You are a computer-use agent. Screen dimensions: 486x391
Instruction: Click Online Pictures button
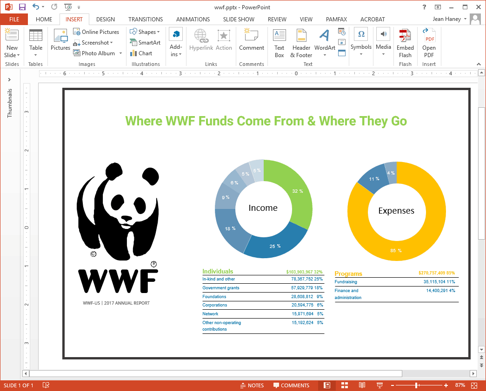(x=96, y=32)
